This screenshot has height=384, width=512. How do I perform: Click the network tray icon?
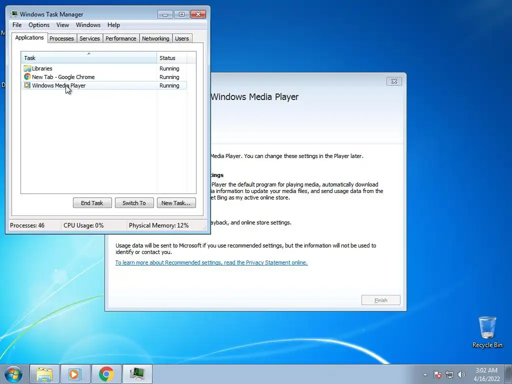tap(449, 374)
